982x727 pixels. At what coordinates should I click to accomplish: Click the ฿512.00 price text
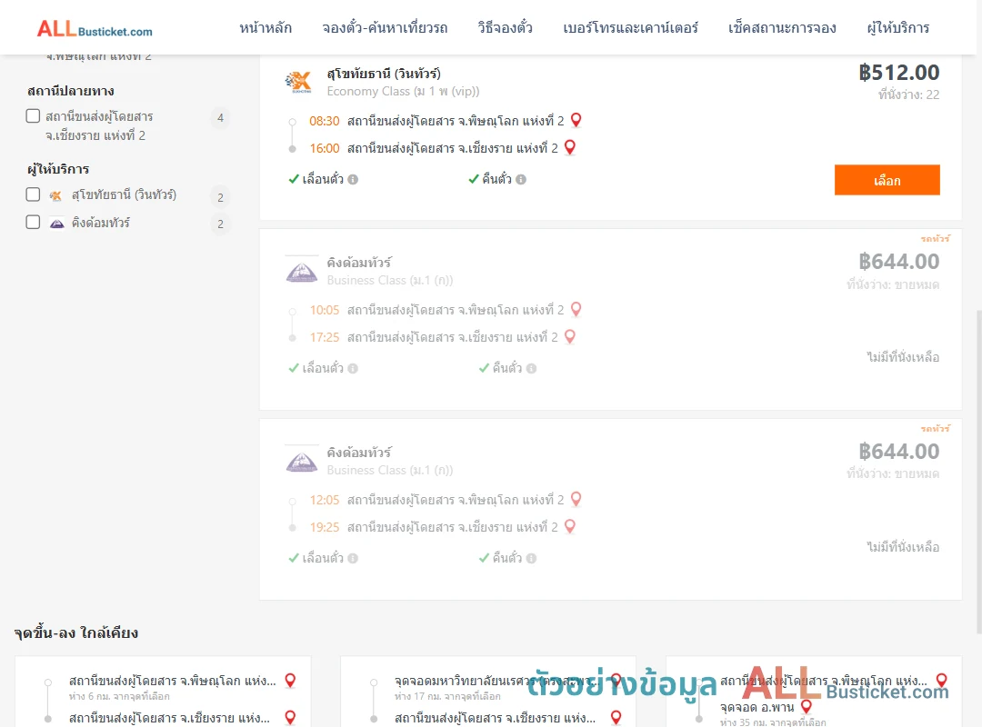click(x=898, y=73)
